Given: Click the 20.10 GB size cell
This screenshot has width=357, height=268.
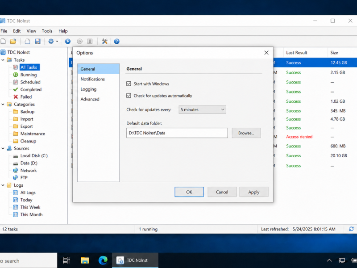Looking at the screenshot, I should point(339,155).
